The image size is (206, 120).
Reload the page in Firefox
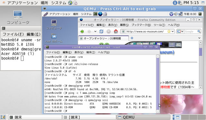point(101,31)
